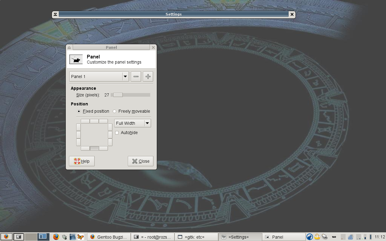386x241 pixels.
Task: Click the add panel plus button
Action: (148, 77)
